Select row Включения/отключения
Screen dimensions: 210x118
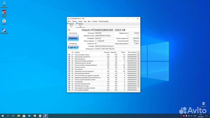(103, 73)
